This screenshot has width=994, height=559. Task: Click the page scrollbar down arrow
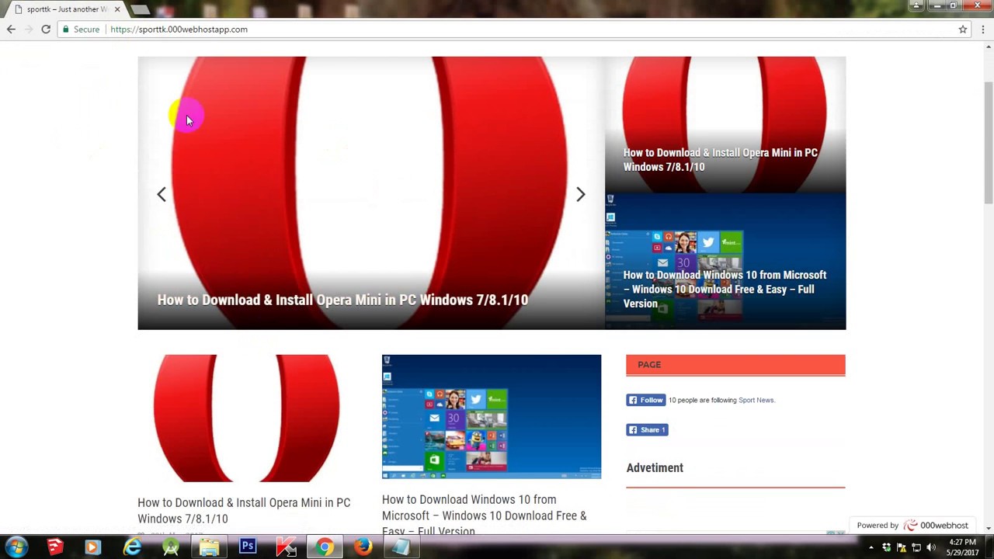tap(989, 528)
